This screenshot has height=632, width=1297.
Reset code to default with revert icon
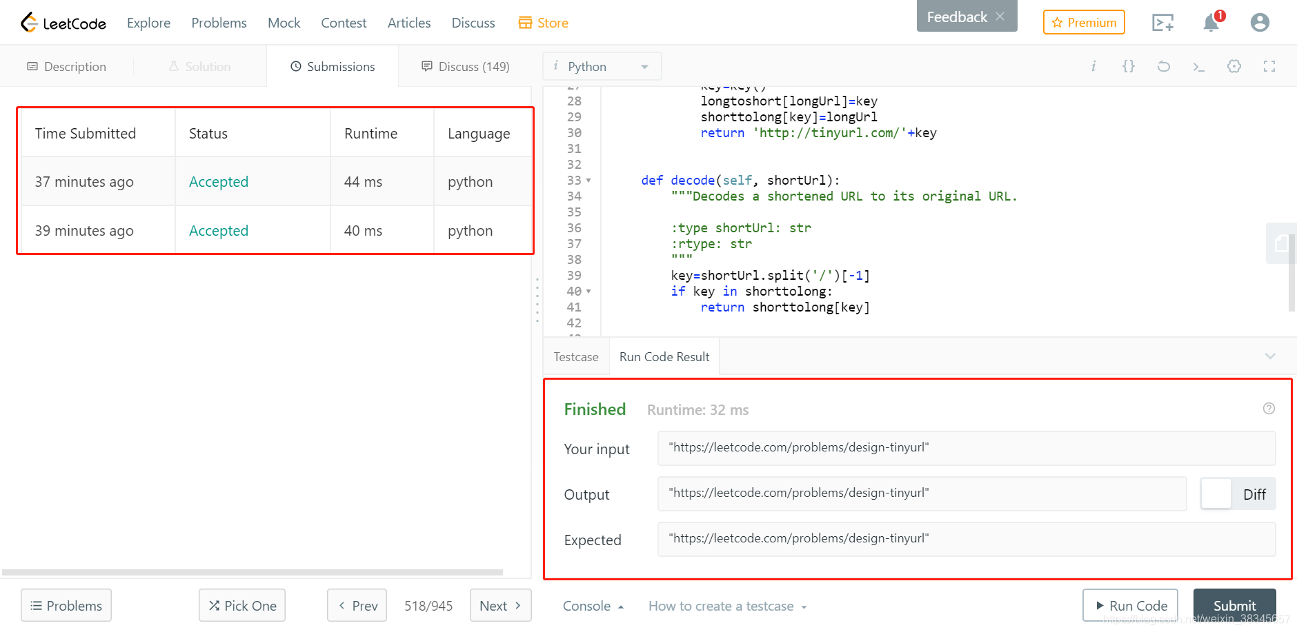[1164, 66]
